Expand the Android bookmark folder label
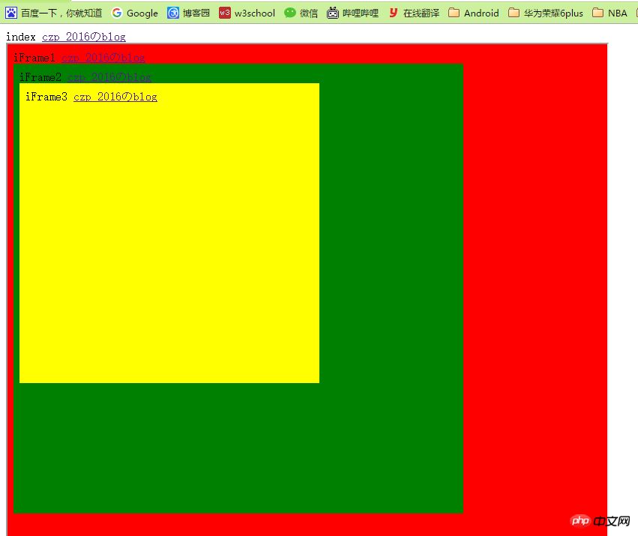 481,13
